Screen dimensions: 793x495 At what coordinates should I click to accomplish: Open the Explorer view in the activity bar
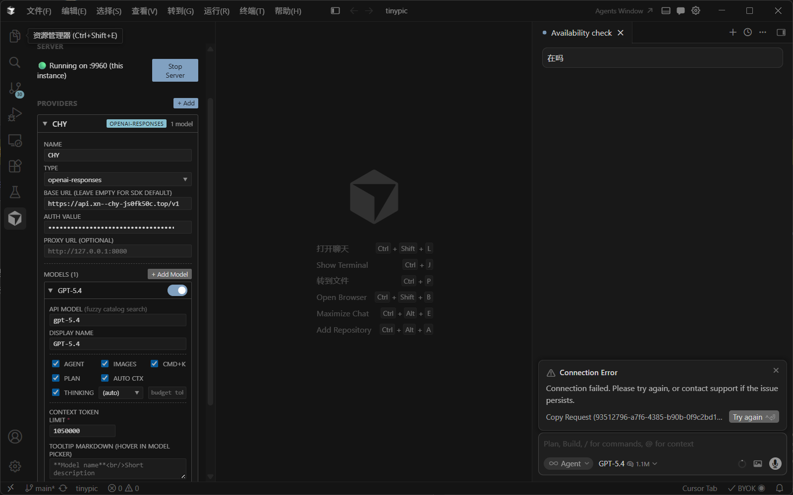pos(15,36)
